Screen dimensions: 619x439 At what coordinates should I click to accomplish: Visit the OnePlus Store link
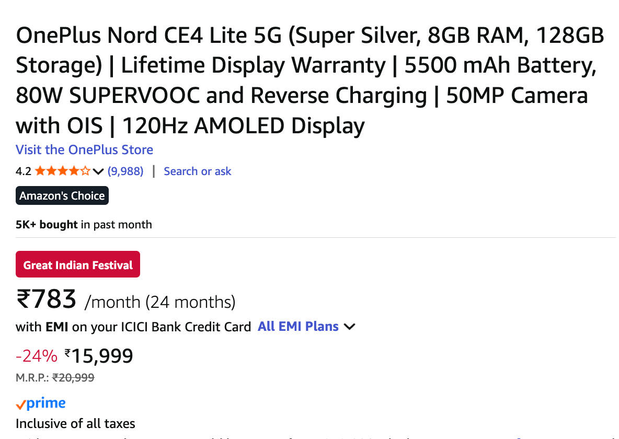[84, 150]
